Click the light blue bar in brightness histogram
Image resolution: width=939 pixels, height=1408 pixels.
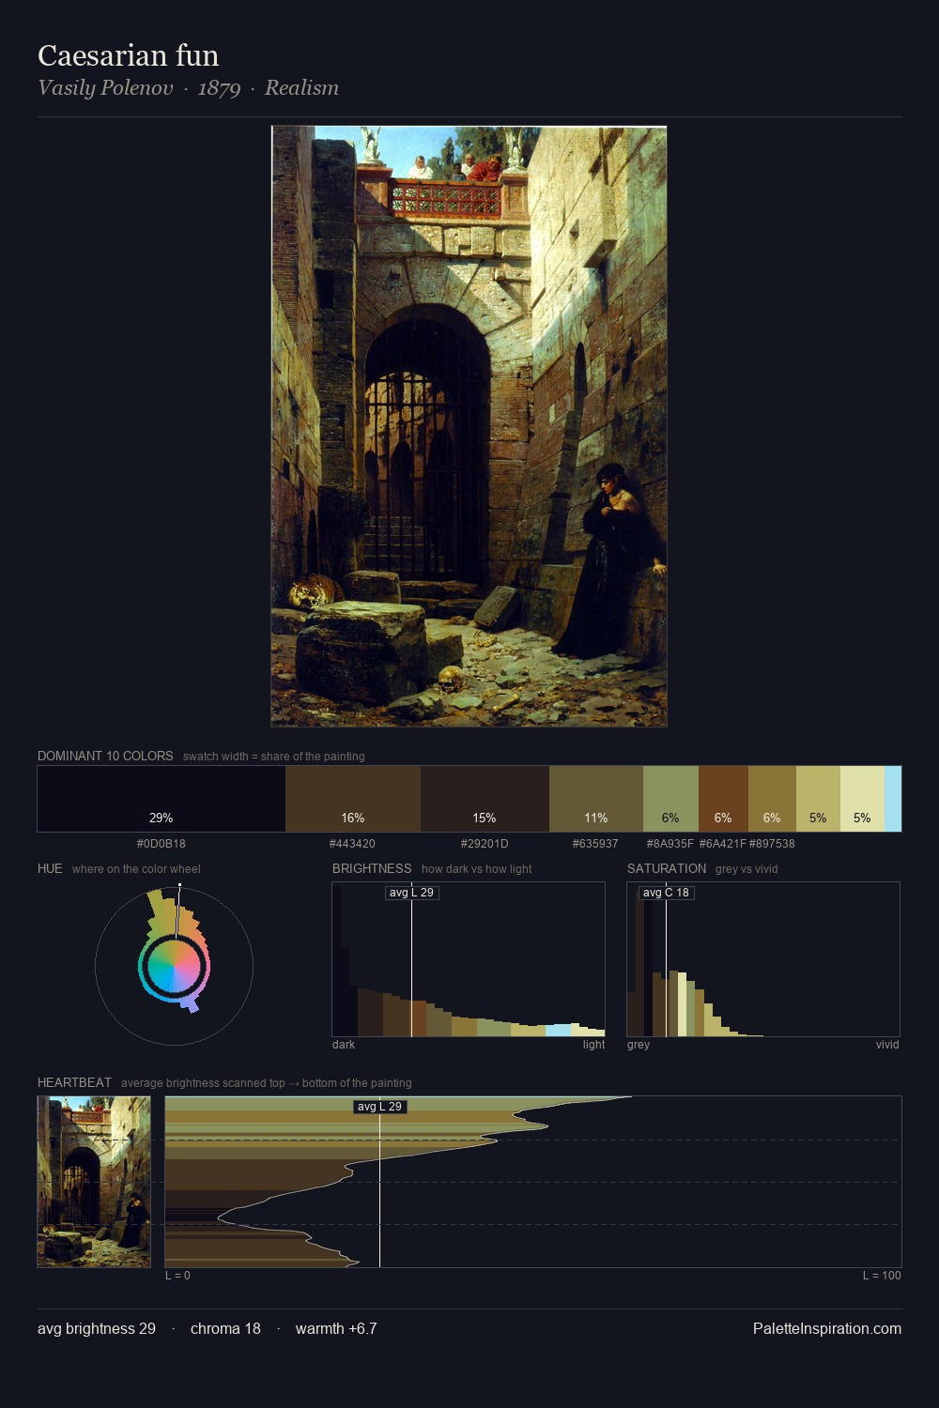(558, 1030)
